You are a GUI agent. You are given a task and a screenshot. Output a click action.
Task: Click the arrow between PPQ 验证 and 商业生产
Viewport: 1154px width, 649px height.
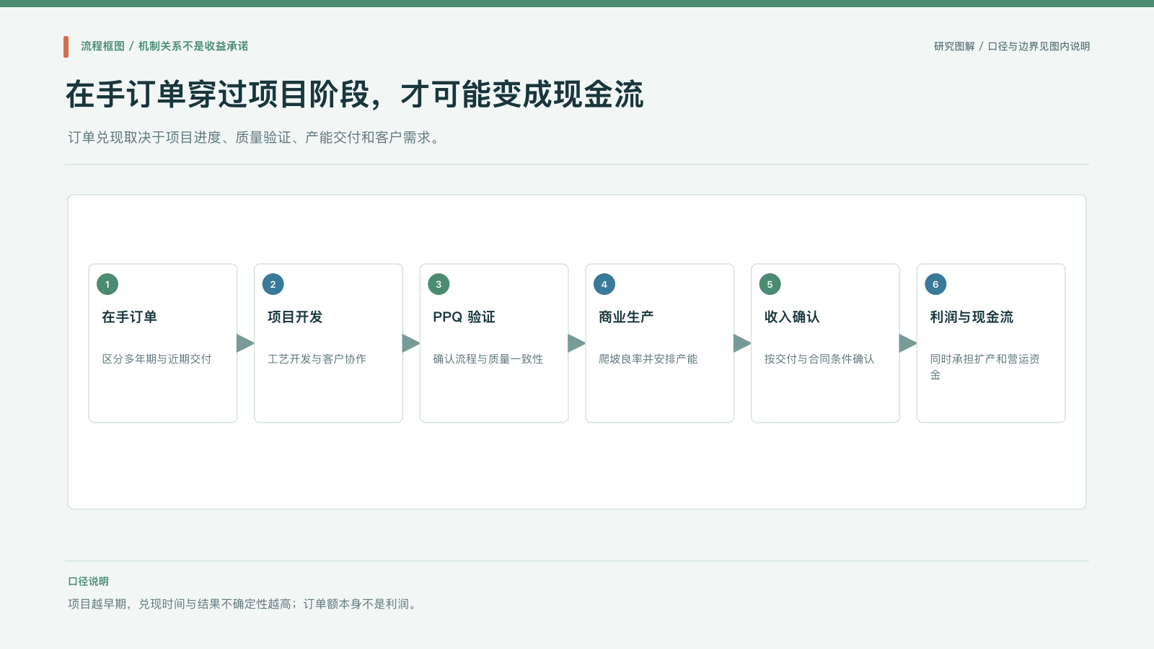pos(577,343)
